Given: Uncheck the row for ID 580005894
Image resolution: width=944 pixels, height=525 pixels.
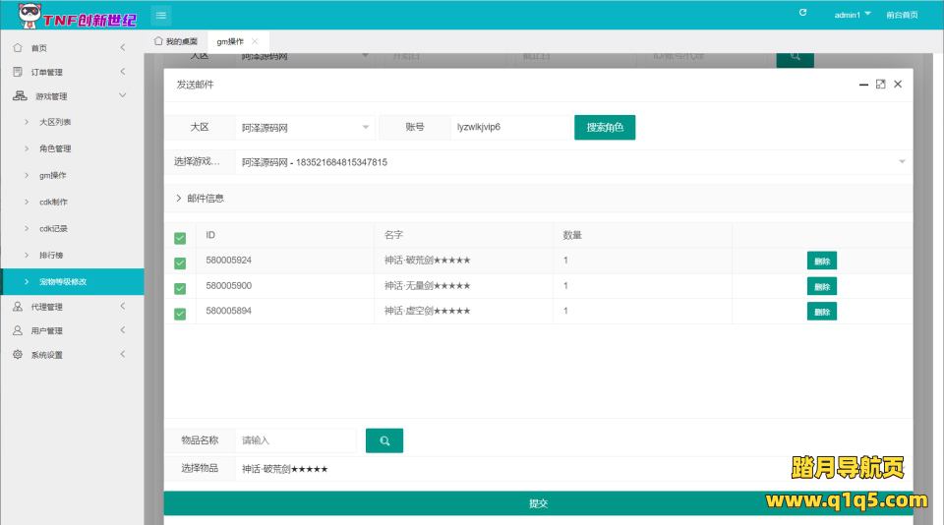Looking at the screenshot, I should tap(179, 314).
